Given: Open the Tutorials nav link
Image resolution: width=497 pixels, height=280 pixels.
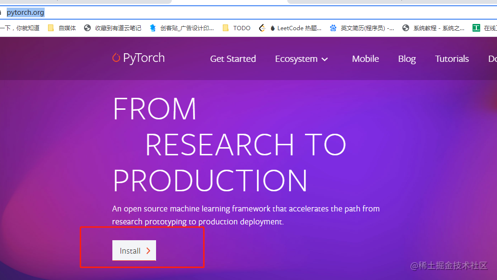Looking at the screenshot, I should [x=452, y=59].
